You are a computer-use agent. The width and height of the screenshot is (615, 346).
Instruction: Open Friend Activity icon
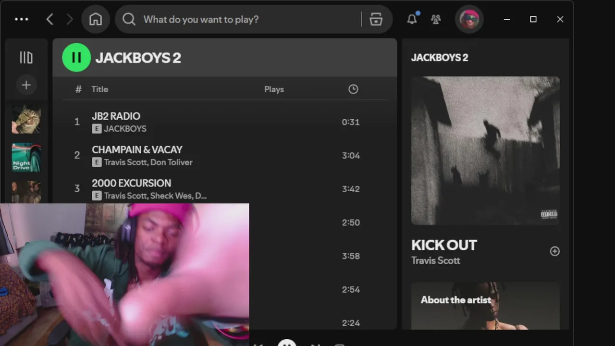click(x=436, y=19)
